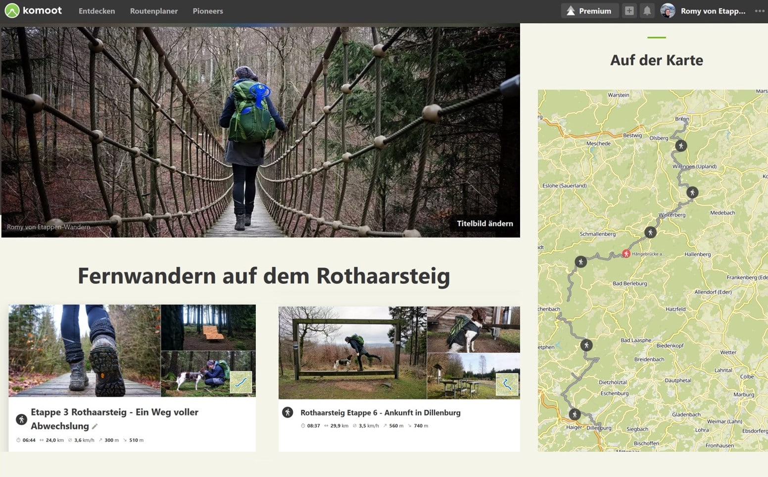Open the Entdecken menu
The width and height of the screenshot is (768, 477).
pyautogui.click(x=96, y=11)
